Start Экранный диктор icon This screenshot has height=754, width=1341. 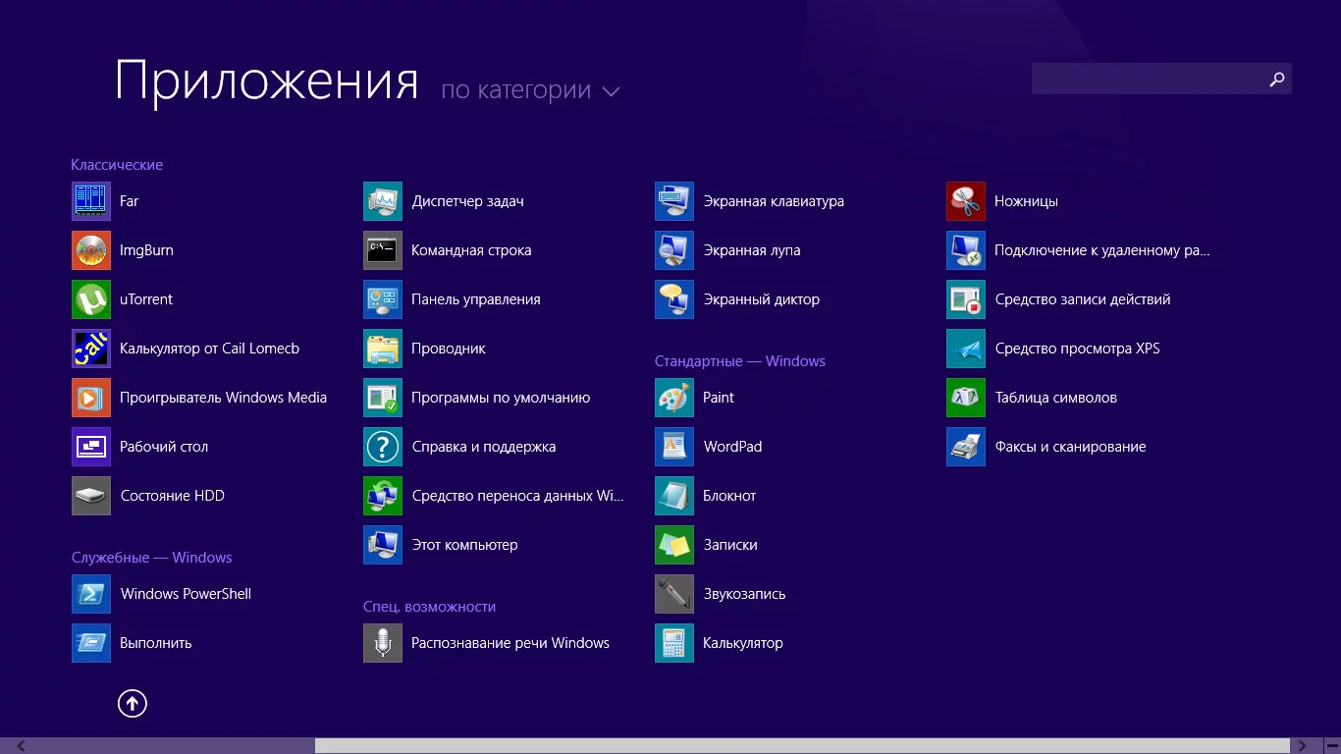(x=674, y=299)
